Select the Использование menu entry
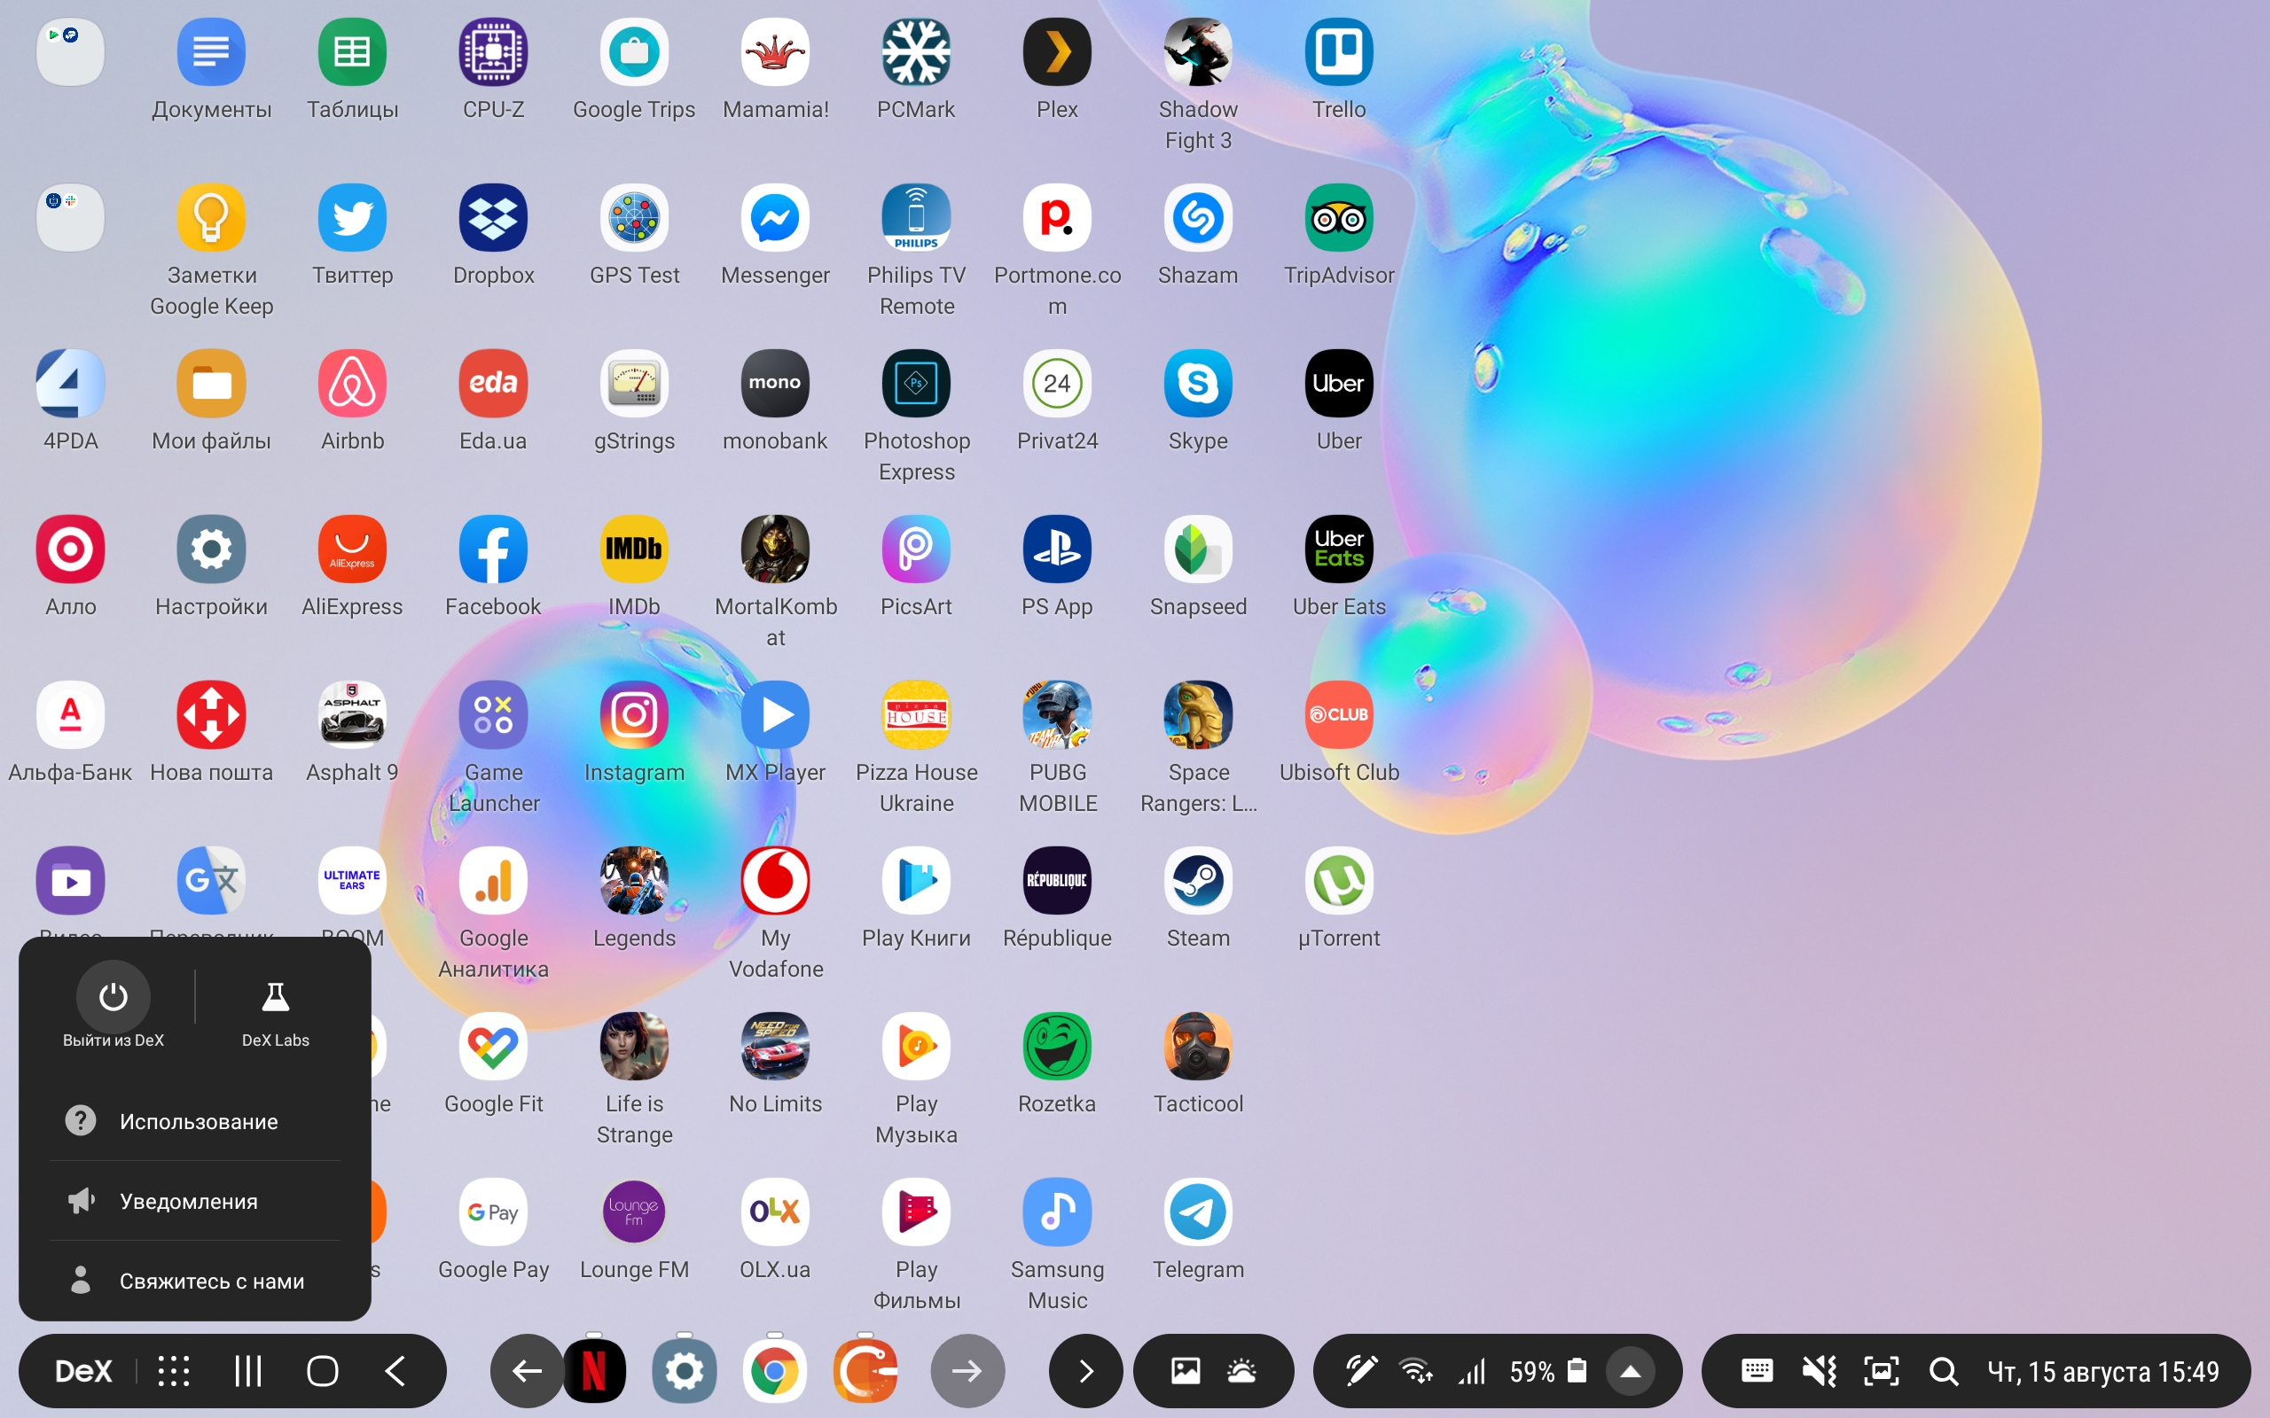This screenshot has width=2270, height=1418. pyautogui.click(x=197, y=1122)
